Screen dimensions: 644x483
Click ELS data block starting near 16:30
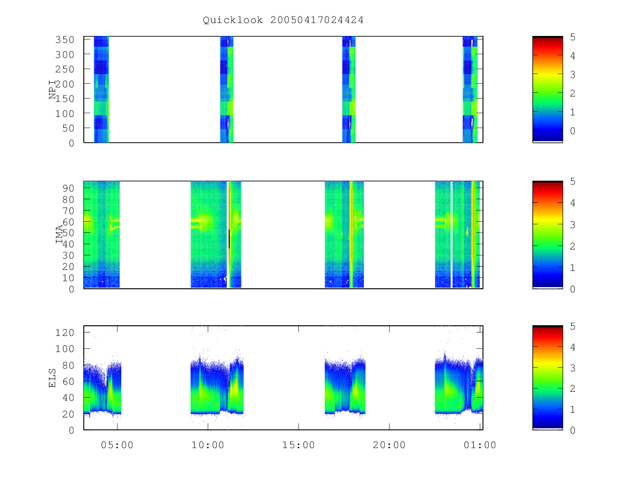pos(345,386)
